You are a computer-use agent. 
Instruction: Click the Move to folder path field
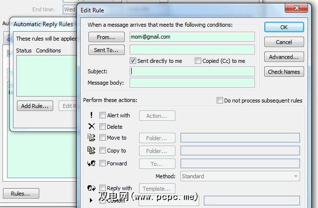point(240,138)
